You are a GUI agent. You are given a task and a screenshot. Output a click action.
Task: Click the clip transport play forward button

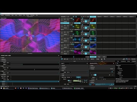95,75
